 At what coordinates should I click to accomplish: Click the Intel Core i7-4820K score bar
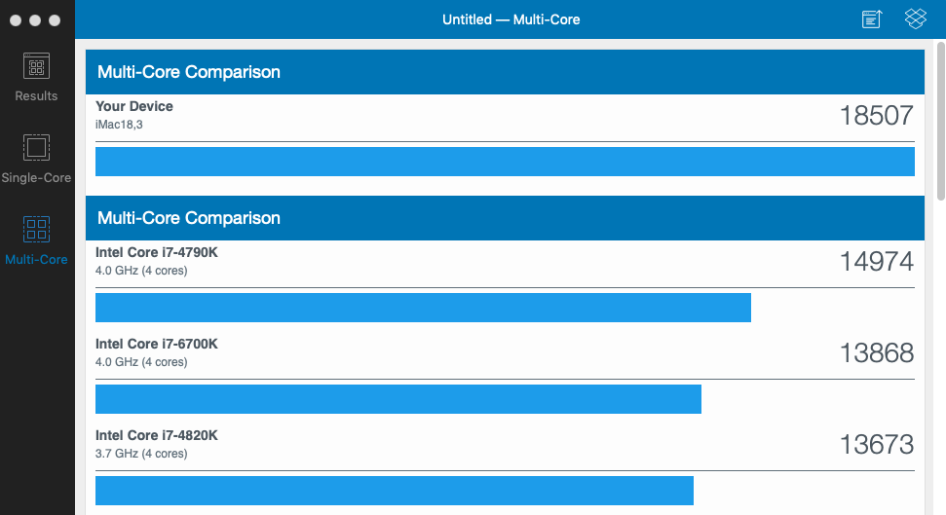click(395, 491)
